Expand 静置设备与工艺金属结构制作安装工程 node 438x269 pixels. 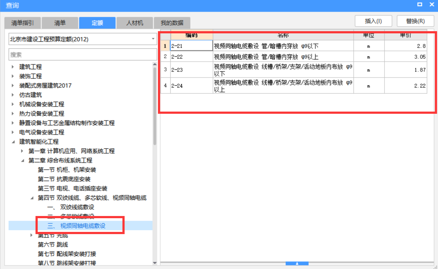click(13, 123)
